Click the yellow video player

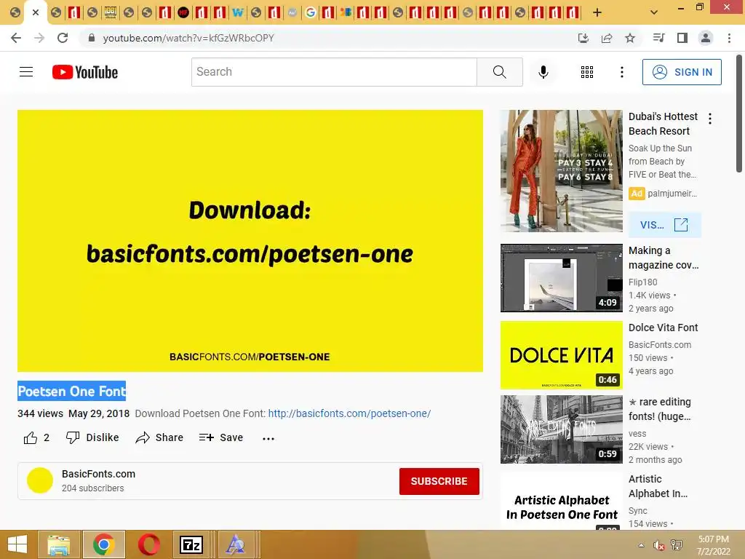coord(250,240)
